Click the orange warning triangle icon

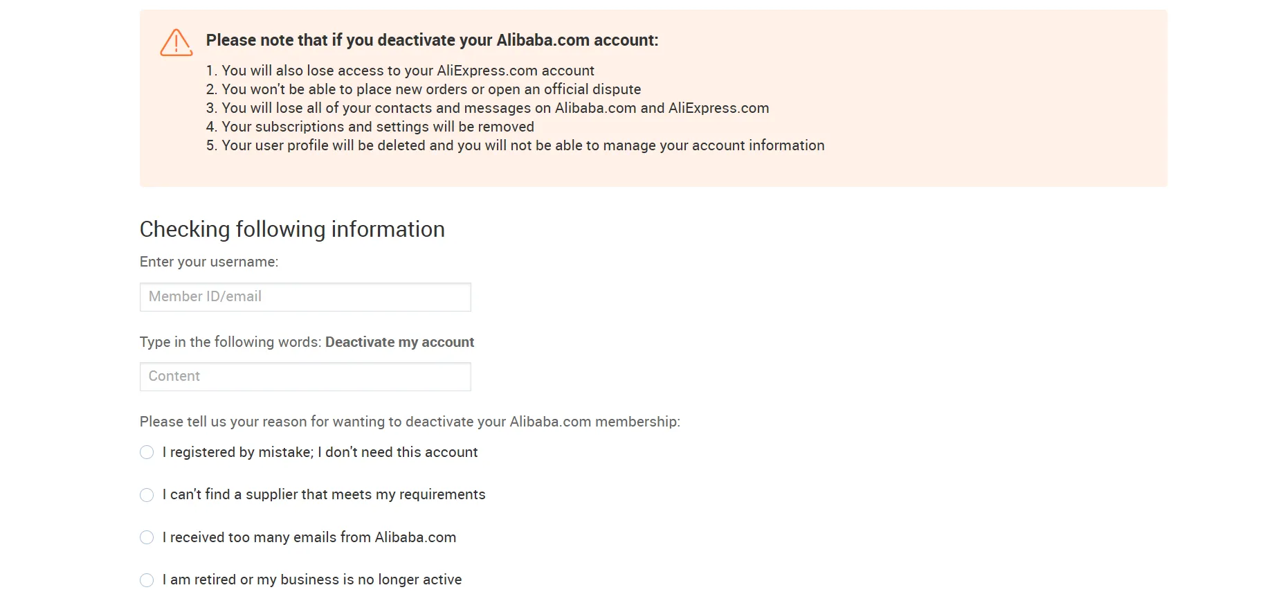pos(176,43)
